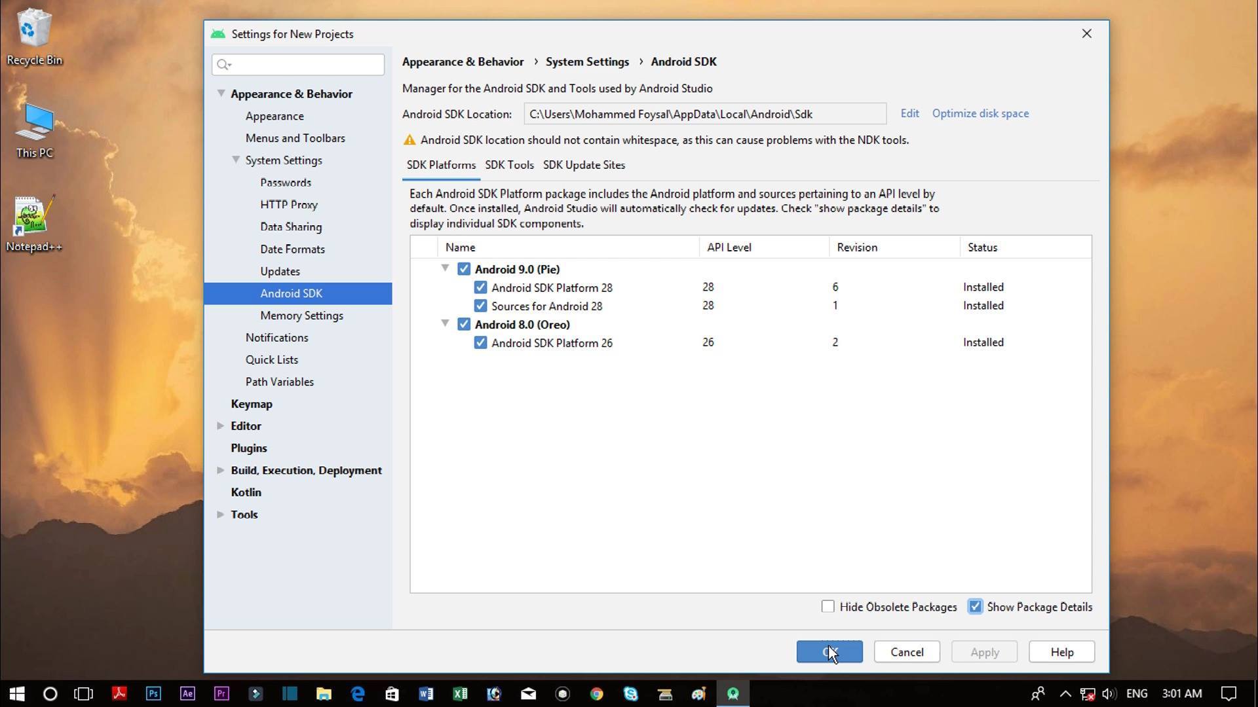Open Cortana search circle
The width and height of the screenshot is (1258, 707).
50,693
